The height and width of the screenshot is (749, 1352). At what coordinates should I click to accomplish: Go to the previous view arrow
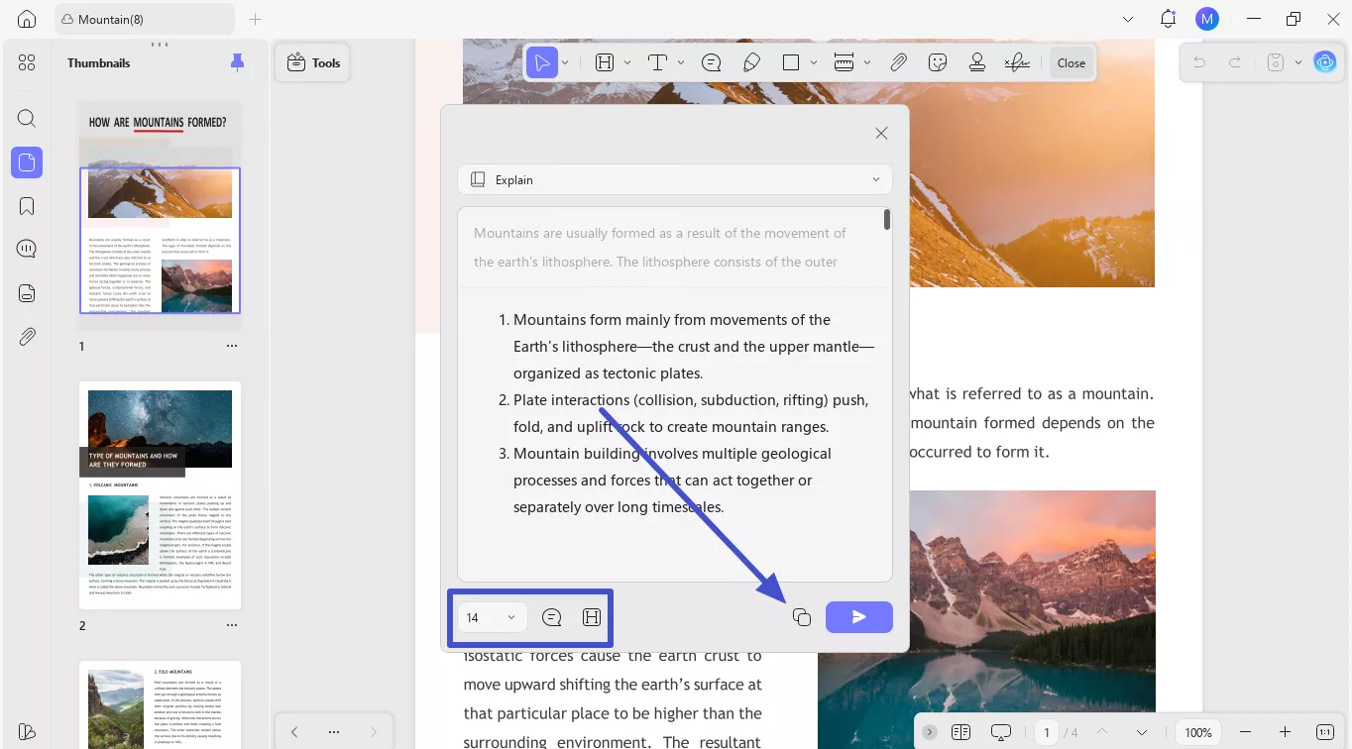294,732
